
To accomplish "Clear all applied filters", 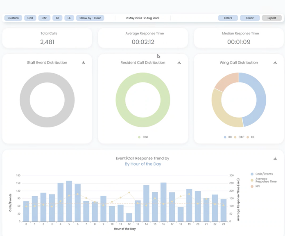I will (x=250, y=18).
